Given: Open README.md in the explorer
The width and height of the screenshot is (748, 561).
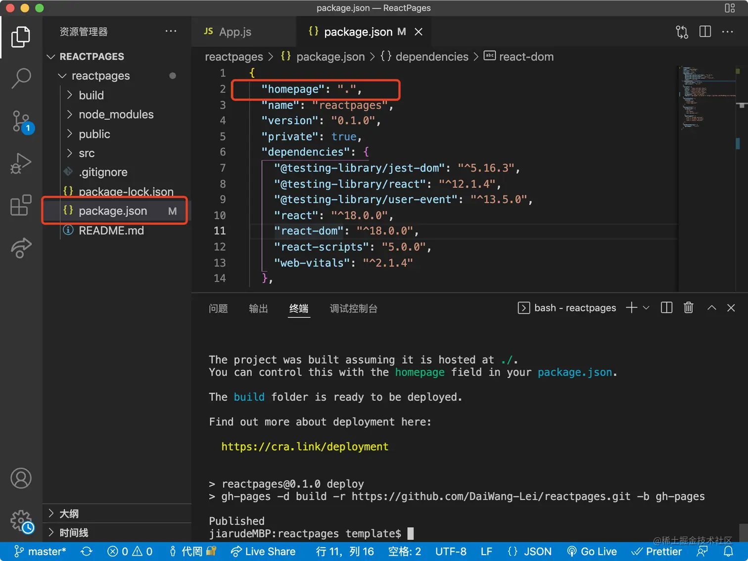Looking at the screenshot, I should (x=111, y=231).
